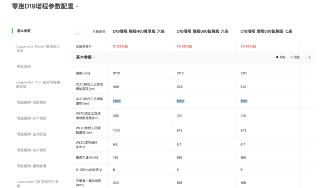Click the WLTC馈电油耗(L/km) row label

86,145
